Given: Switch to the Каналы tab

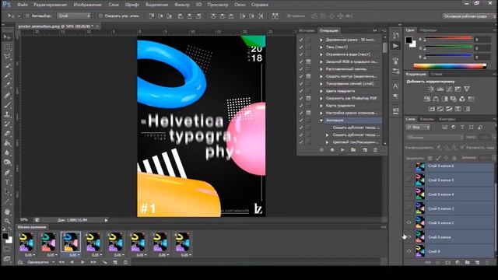Looking at the screenshot, I should click(427, 119).
